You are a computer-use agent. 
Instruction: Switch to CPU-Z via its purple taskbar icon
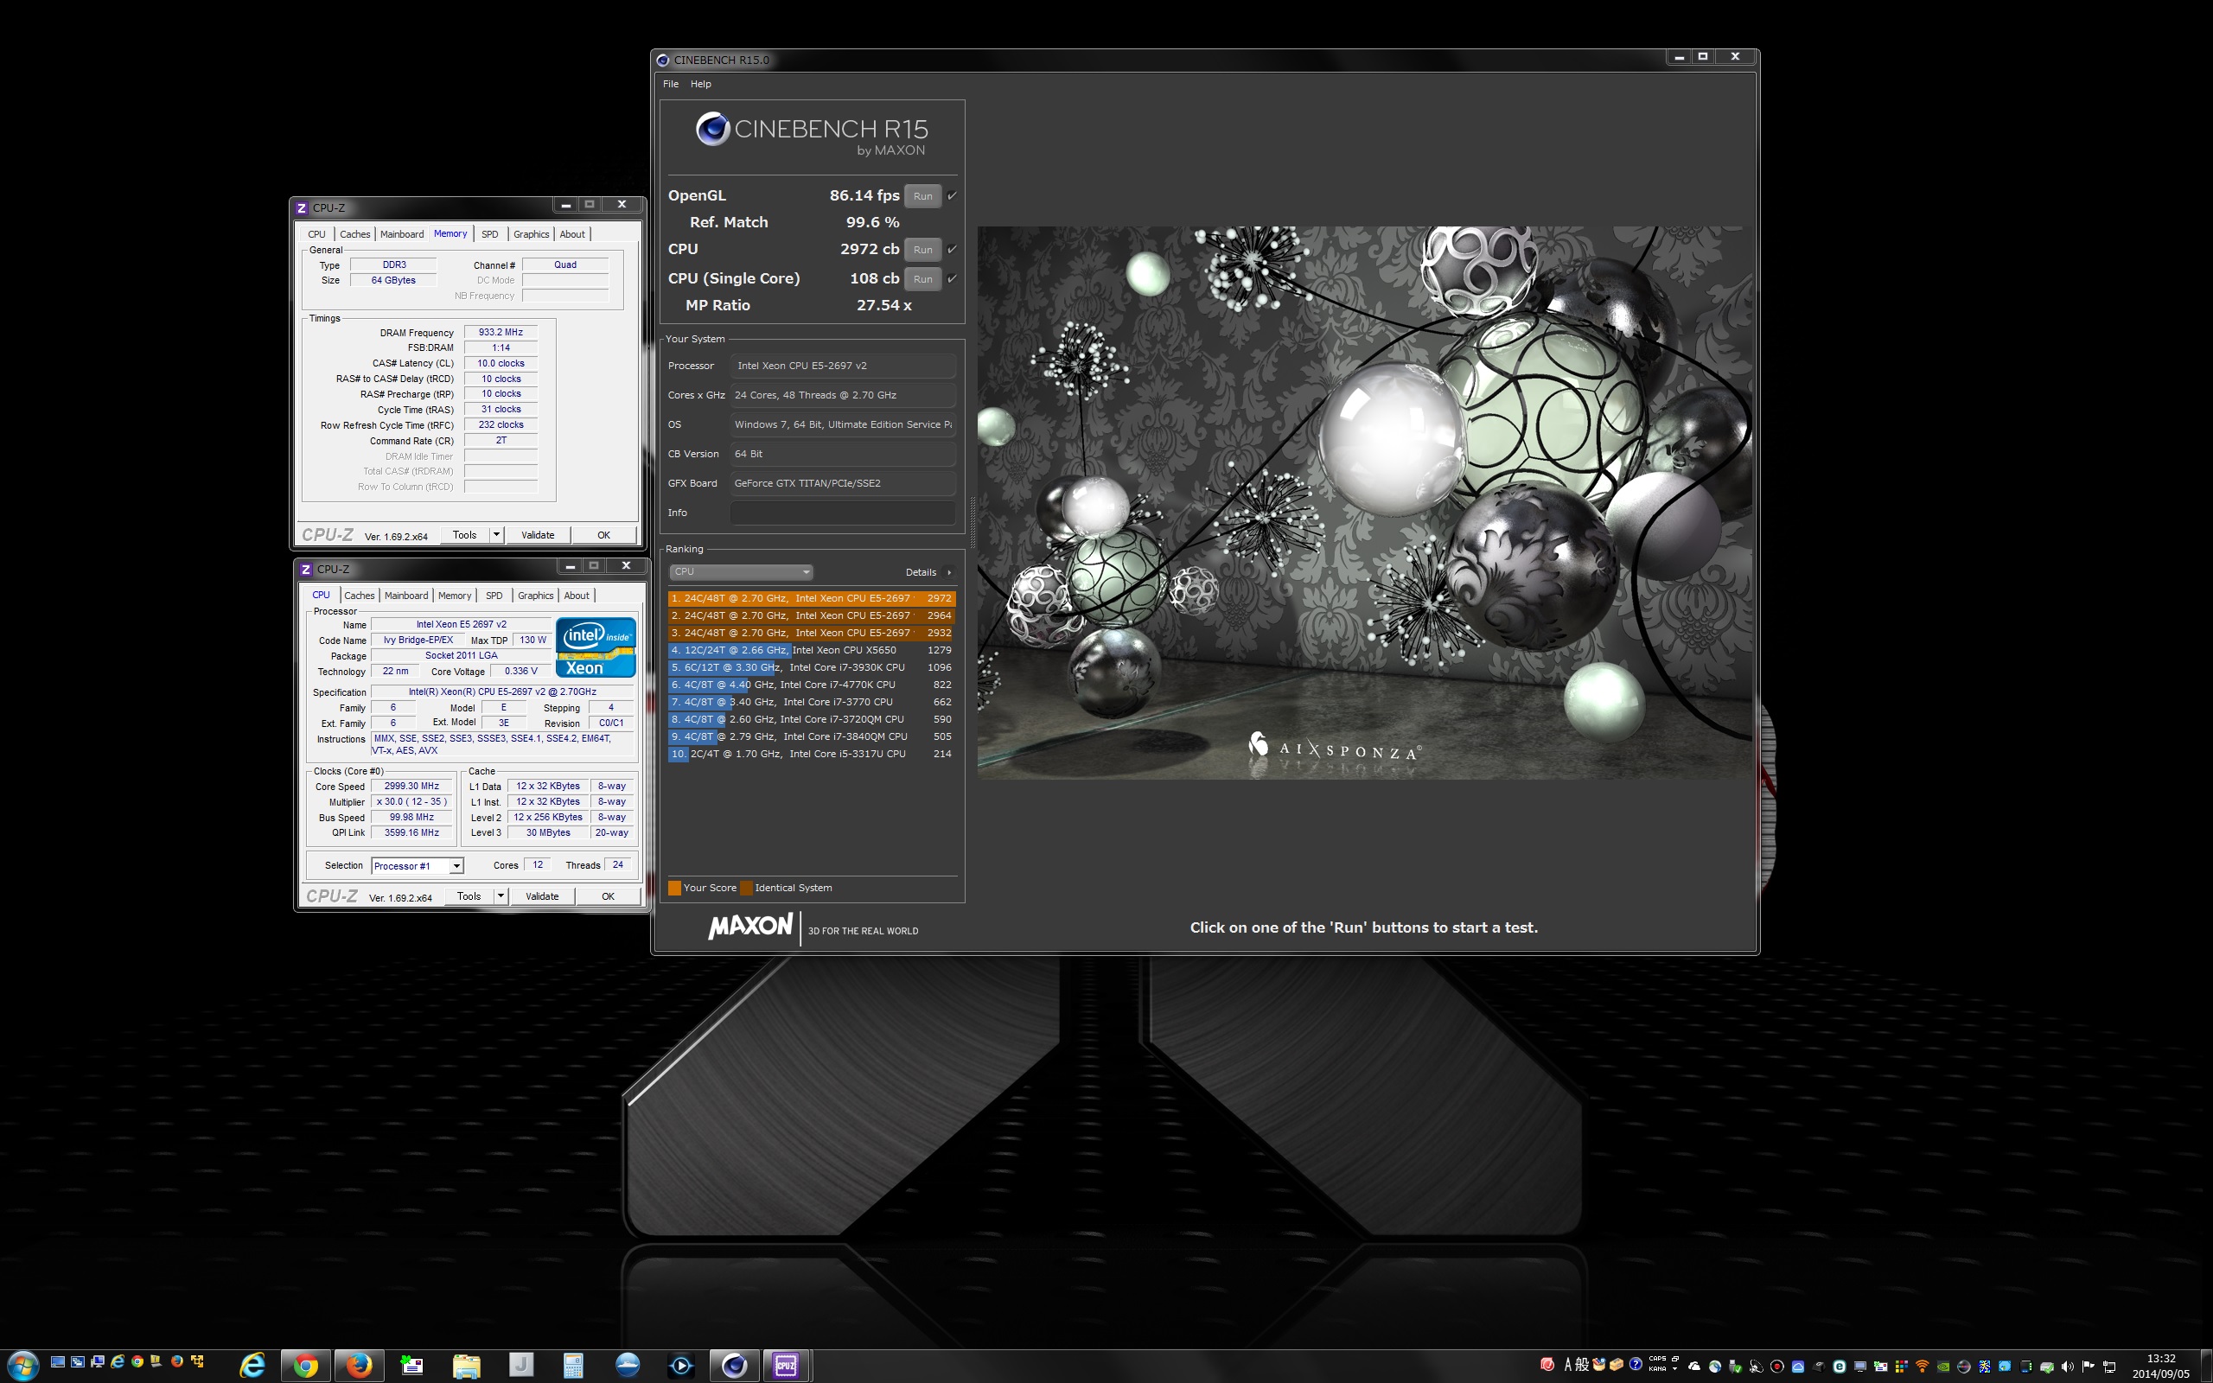pos(787,1367)
